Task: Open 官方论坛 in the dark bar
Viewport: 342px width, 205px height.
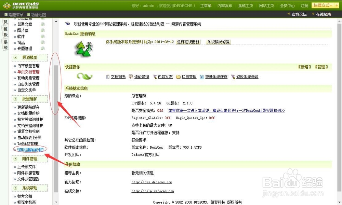Action: 299,14
